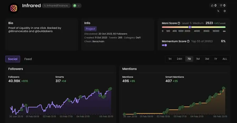Click the Infrared project logo
Image resolution: width=237 pixels, height=123 pixels.
(14, 8)
